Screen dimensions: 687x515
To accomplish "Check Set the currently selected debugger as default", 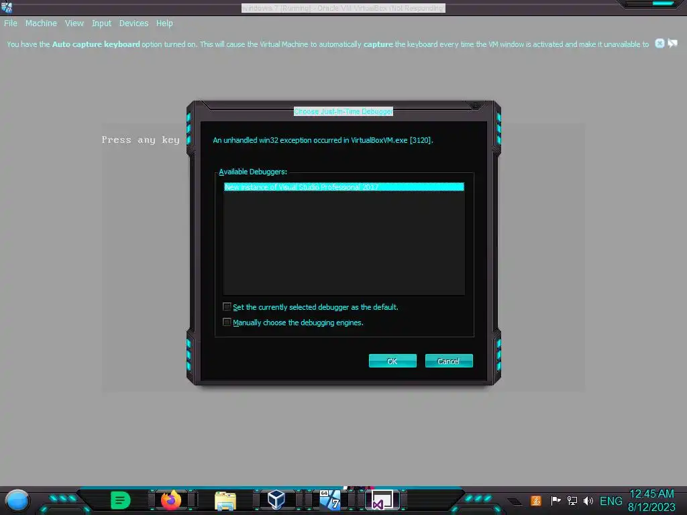I will pyautogui.click(x=227, y=306).
